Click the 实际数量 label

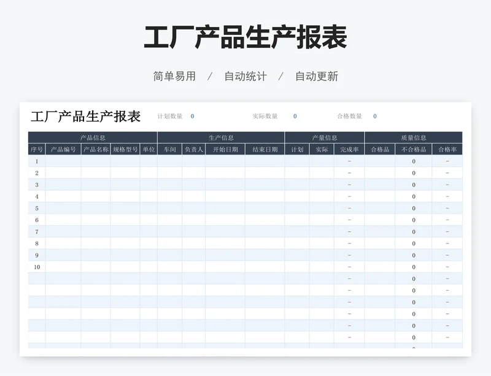pos(265,116)
